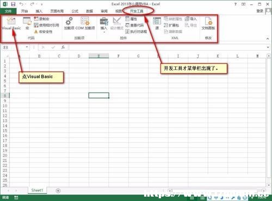Collapse the ribbon with the chevron
The height and width of the screenshot is (201, 272).
click(x=268, y=39)
